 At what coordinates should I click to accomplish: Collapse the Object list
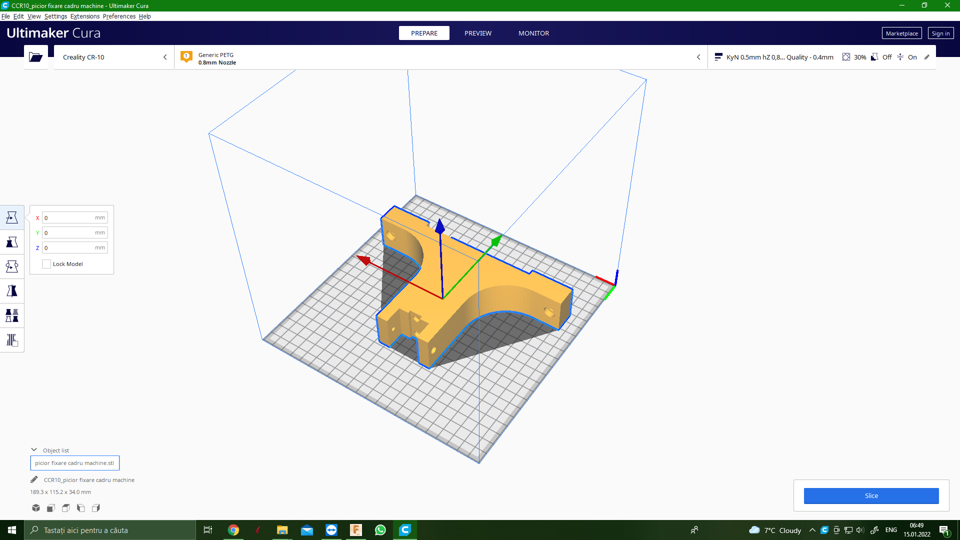(x=34, y=450)
